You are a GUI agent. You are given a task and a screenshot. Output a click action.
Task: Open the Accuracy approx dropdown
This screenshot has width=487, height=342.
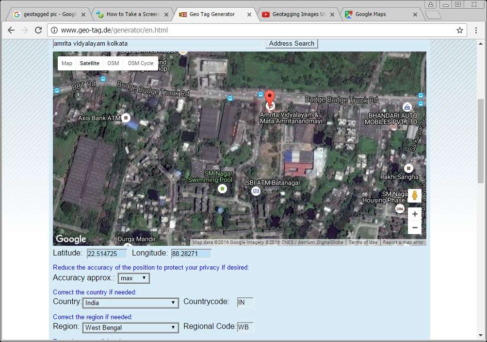click(133, 278)
